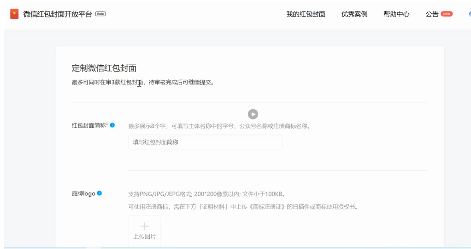
Task: Click info icon next to 品牌logo
Action: (100, 193)
